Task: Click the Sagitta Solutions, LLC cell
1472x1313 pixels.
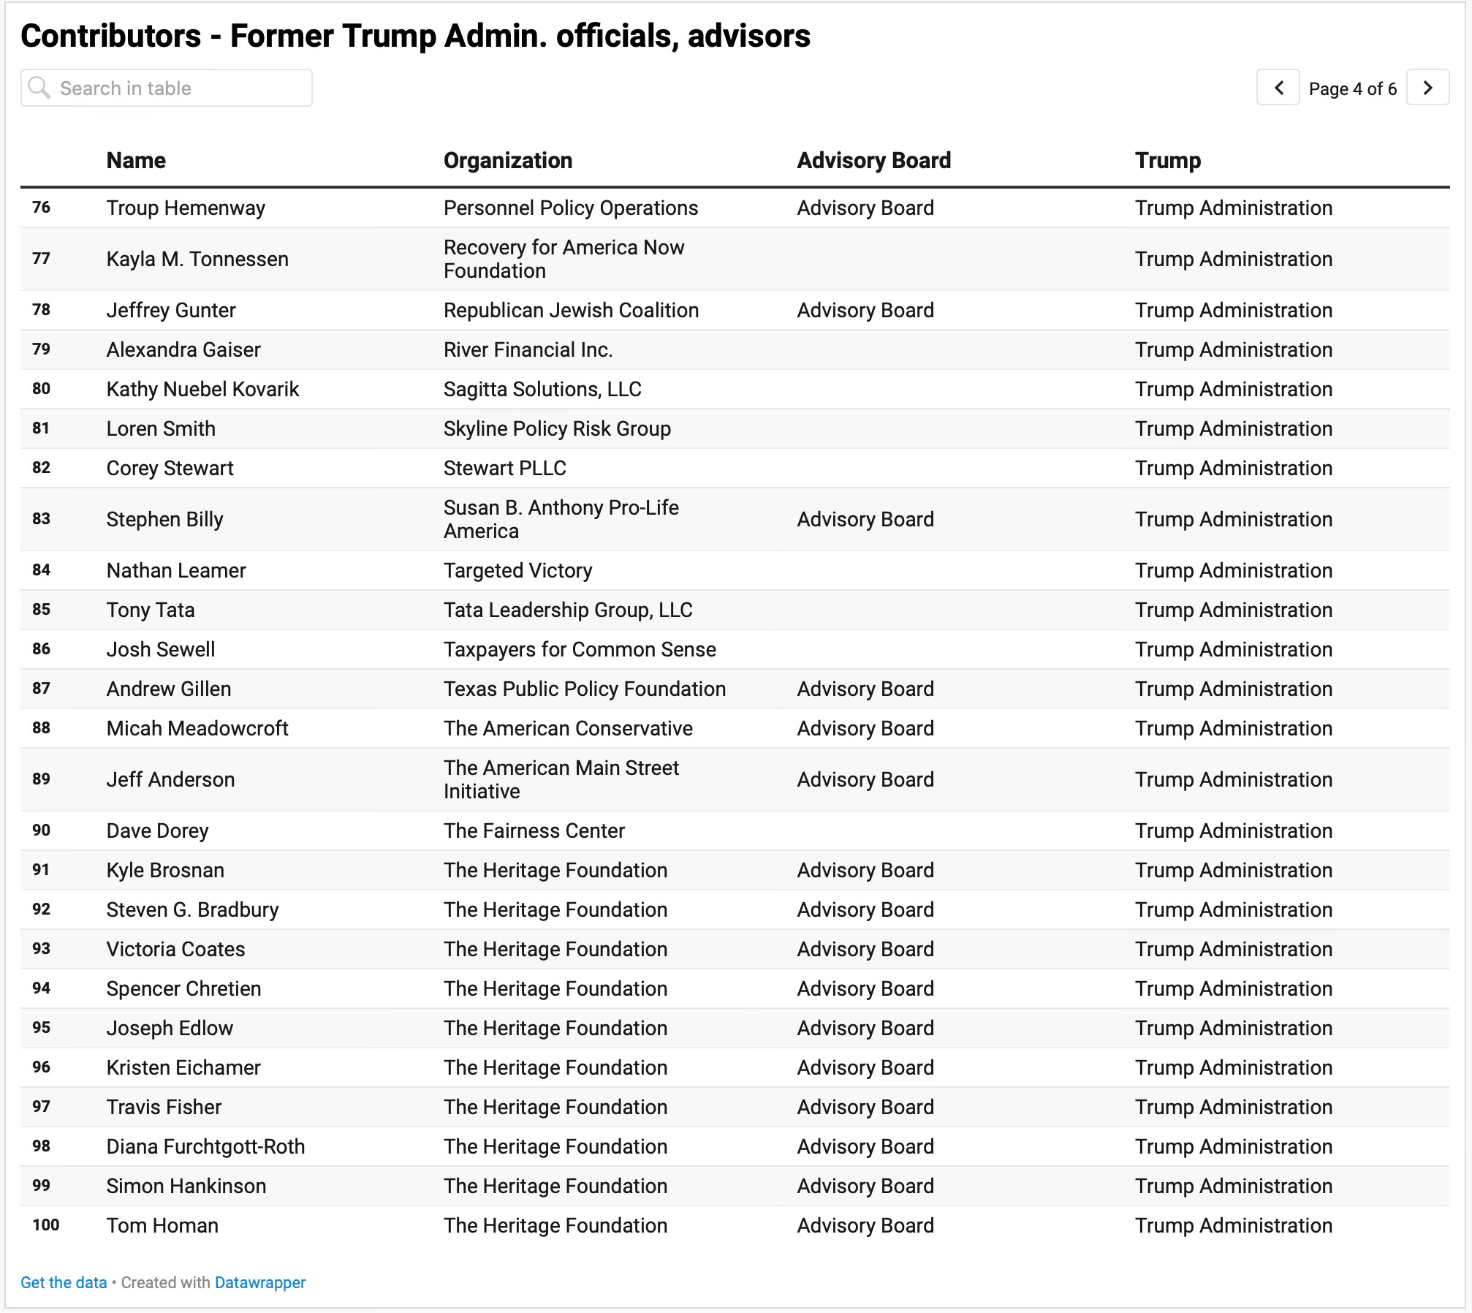Action: (542, 389)
